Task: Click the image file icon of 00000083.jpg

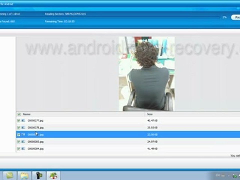Action: click(x=23, y=141)
